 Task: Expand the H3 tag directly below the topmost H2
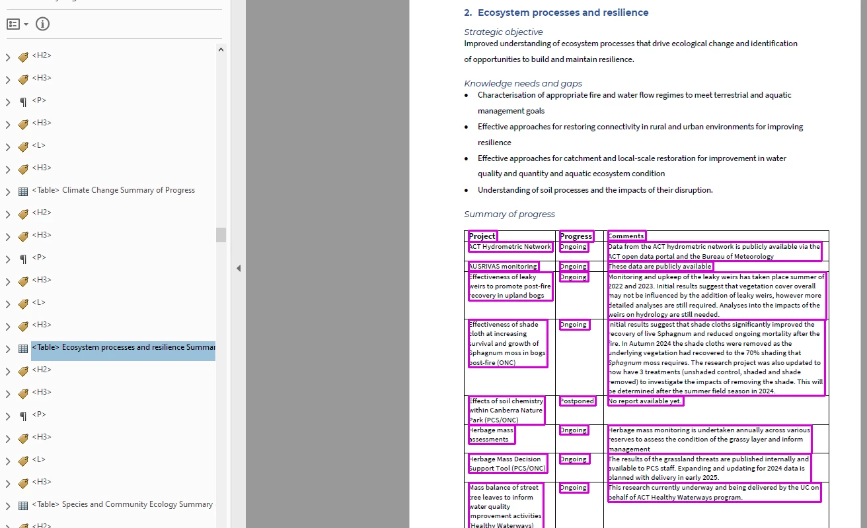pos(8,79)
